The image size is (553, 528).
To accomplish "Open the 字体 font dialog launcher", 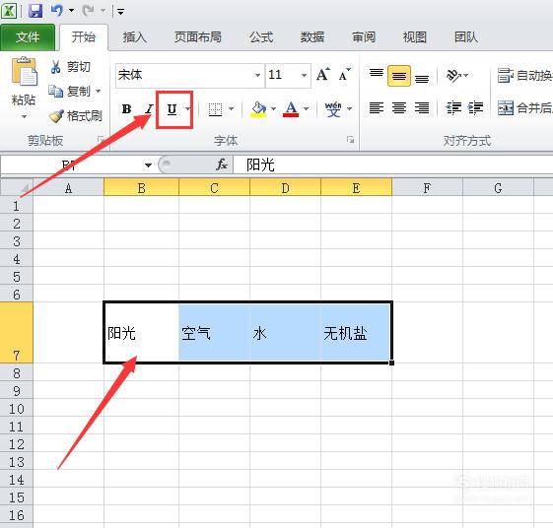I will (x=350, y=140).
